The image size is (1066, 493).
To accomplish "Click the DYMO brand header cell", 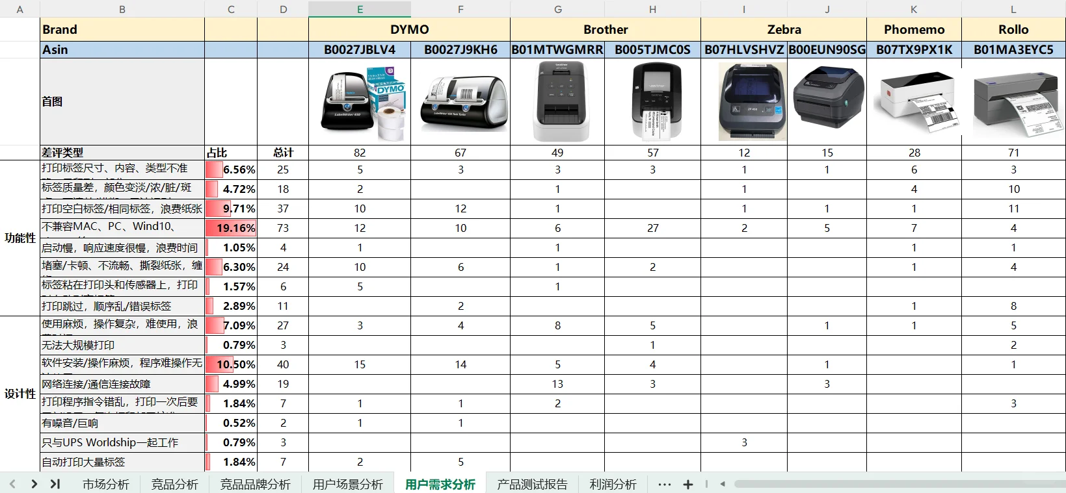I will 410,29.
